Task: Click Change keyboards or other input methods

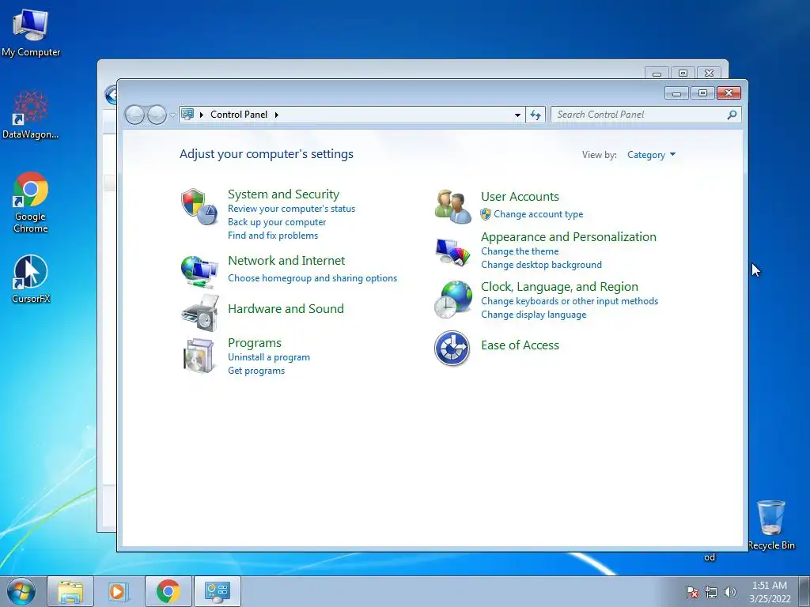Action: click(570, 301)
